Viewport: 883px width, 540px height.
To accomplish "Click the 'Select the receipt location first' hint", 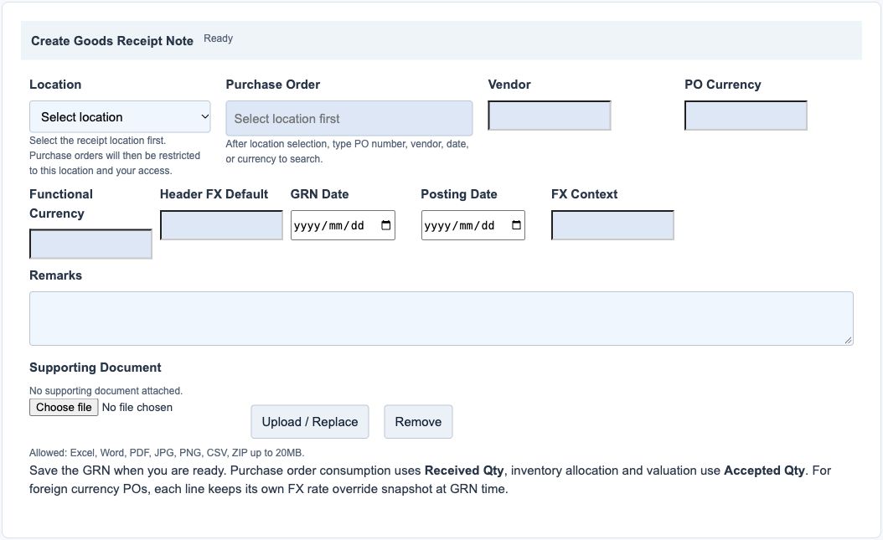I will [x=115, y=155].
